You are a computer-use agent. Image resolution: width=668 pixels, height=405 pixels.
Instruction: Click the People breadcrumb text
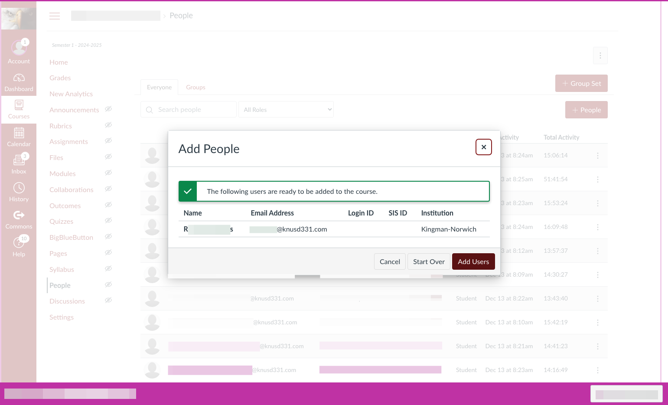coord(181,16)
